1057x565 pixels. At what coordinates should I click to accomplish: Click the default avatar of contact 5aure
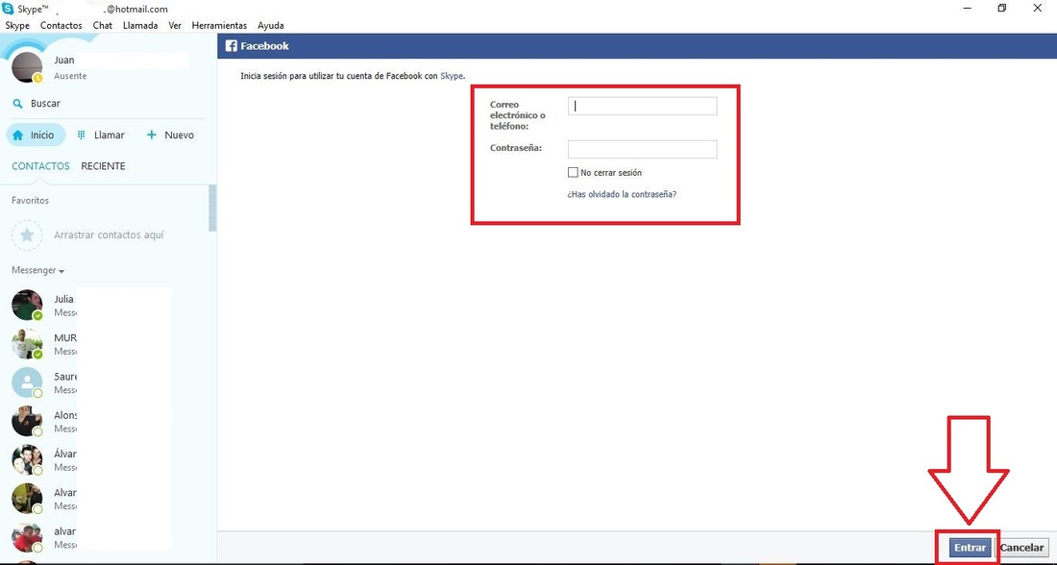[x=27, y=383]
